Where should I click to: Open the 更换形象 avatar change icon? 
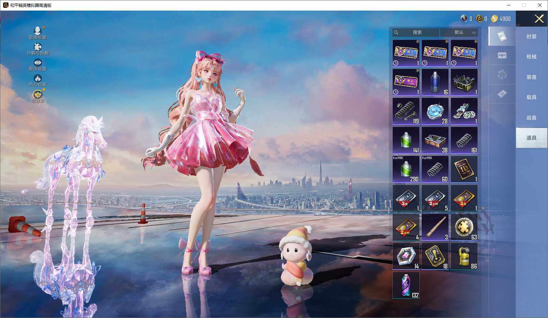[38, 33]
